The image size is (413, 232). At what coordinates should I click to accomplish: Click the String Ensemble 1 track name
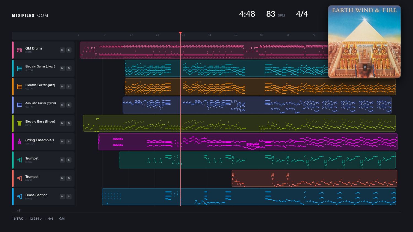click(x=40, y=140)
